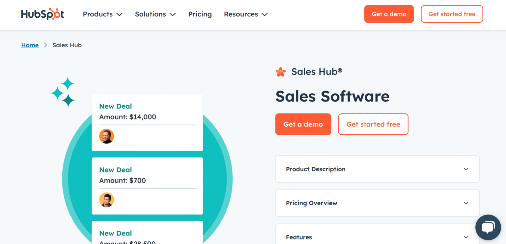Click the HubSpot logo

(x=42, y=14)
